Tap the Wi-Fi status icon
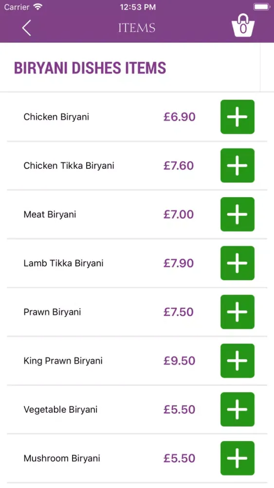 (38, 7)
